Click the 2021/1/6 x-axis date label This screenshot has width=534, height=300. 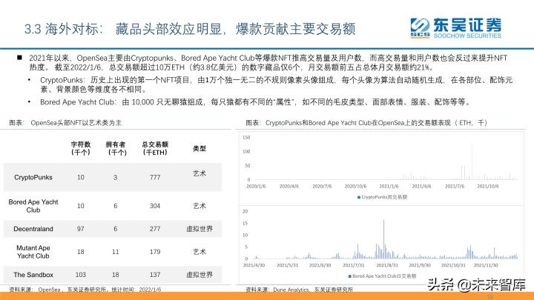389,186
